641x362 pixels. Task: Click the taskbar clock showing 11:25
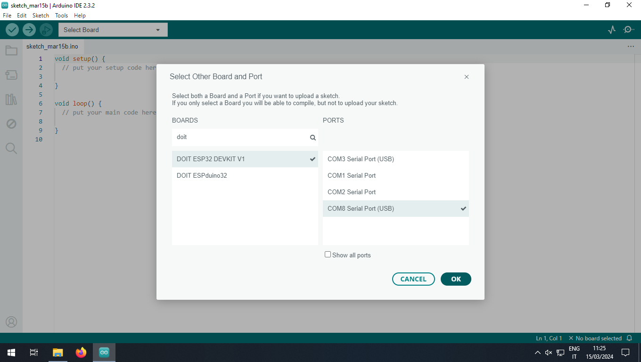(x=600, y=353)
